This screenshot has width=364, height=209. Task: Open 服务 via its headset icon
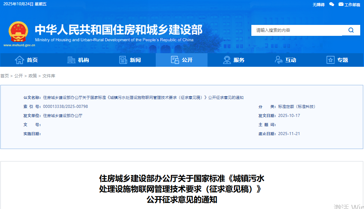(227, 60)
